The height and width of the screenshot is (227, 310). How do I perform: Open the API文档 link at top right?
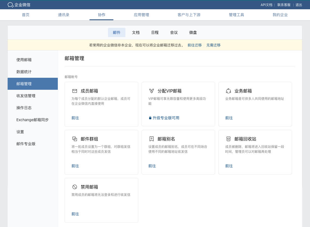266,5
